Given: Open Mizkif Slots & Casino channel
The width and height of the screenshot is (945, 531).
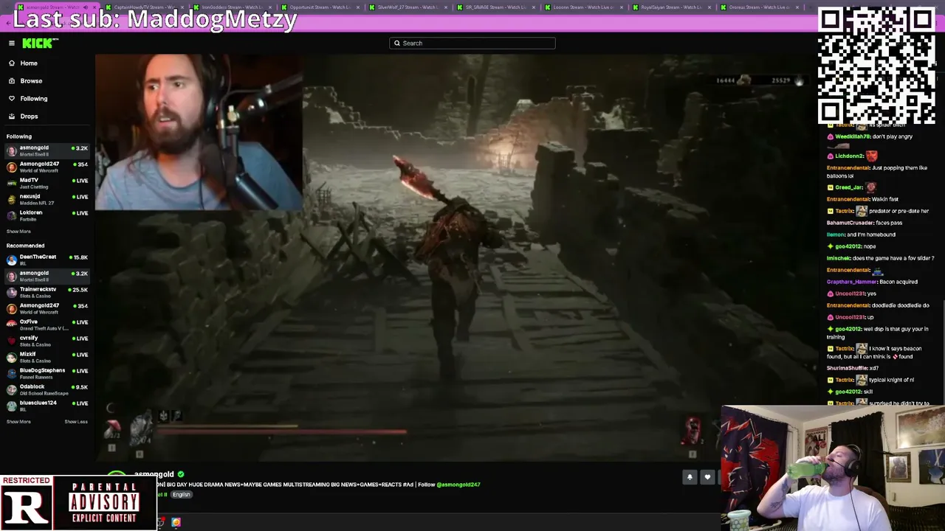Looking at the screenshot, I should coord(47,356).
